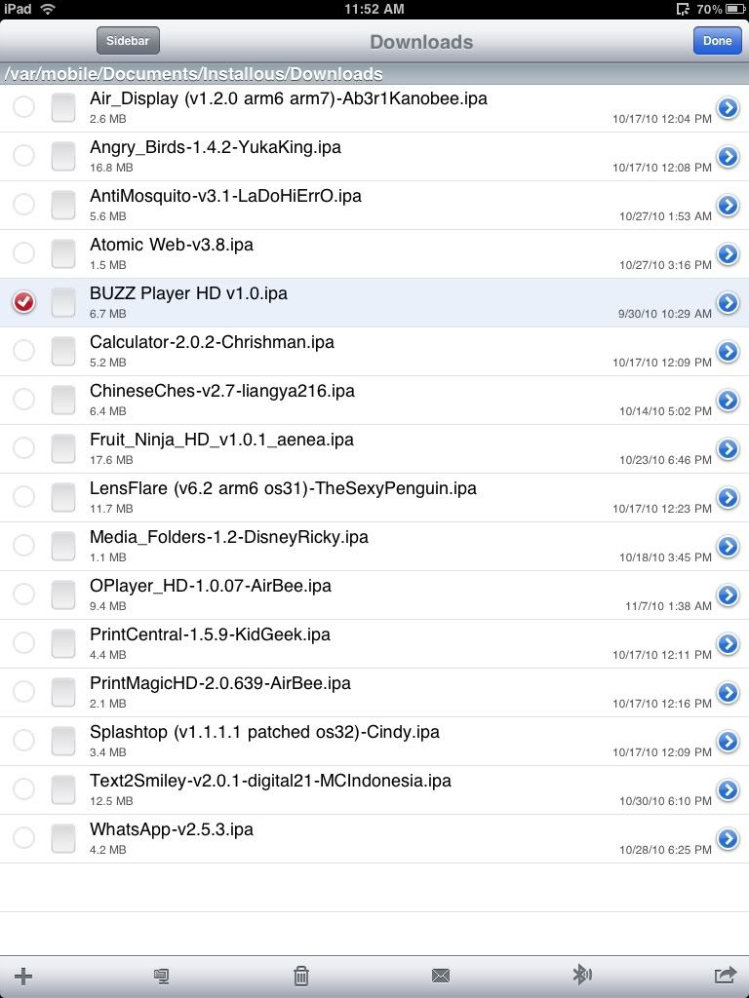749x998 pixels.
Task: Open details arrow for Air_Display ipa file
Action: pyautogui.click(x=728, y=107)
